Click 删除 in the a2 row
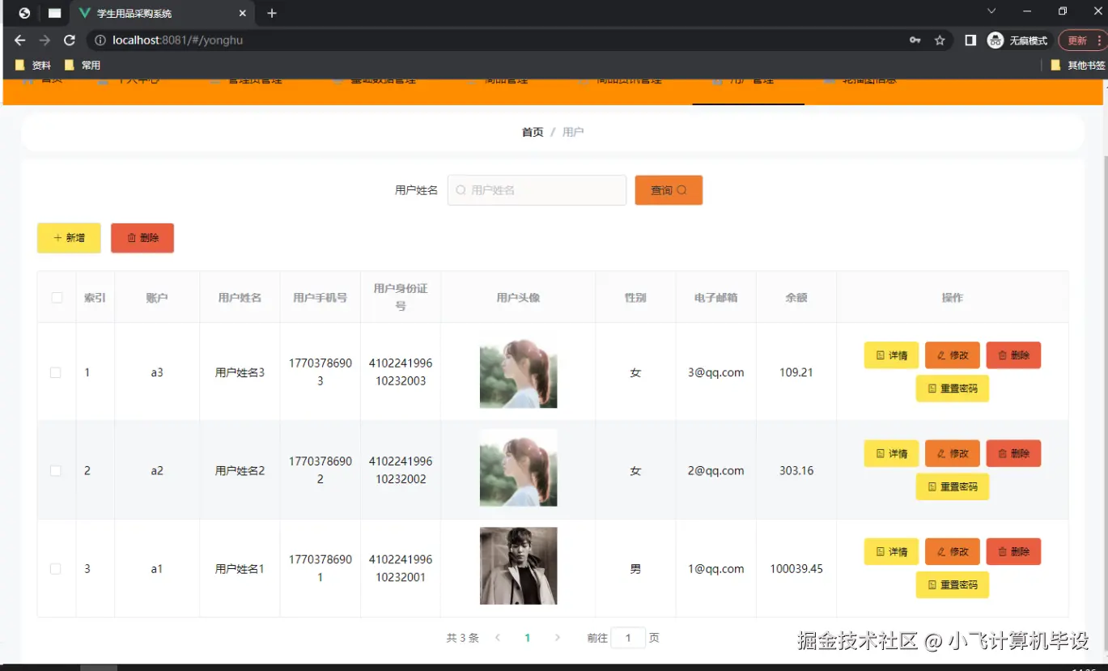The image size is (1108, 671). 1013,453
